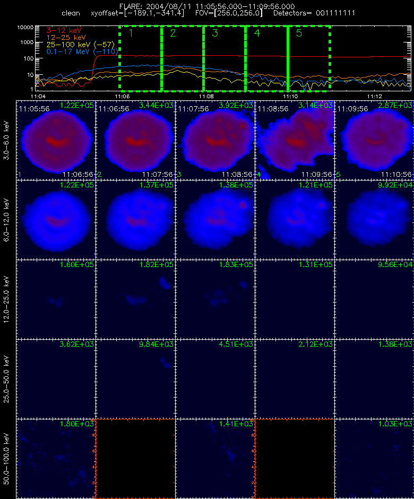Click the FLARE 2004/08/11 title text

[207, 6]
